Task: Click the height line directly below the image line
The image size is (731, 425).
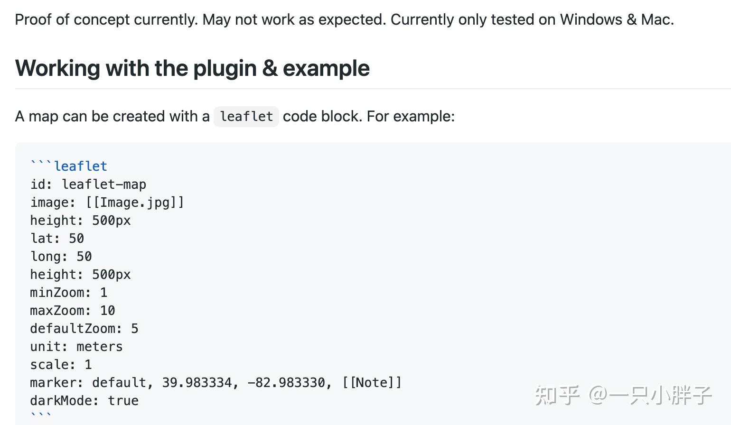Action: coord(80,221)
